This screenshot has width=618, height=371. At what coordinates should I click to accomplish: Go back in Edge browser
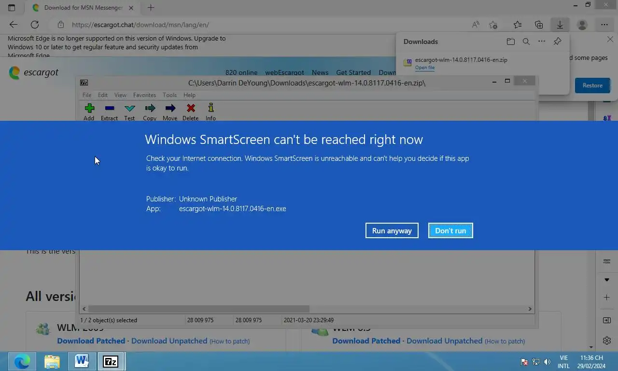coord(14,25)
